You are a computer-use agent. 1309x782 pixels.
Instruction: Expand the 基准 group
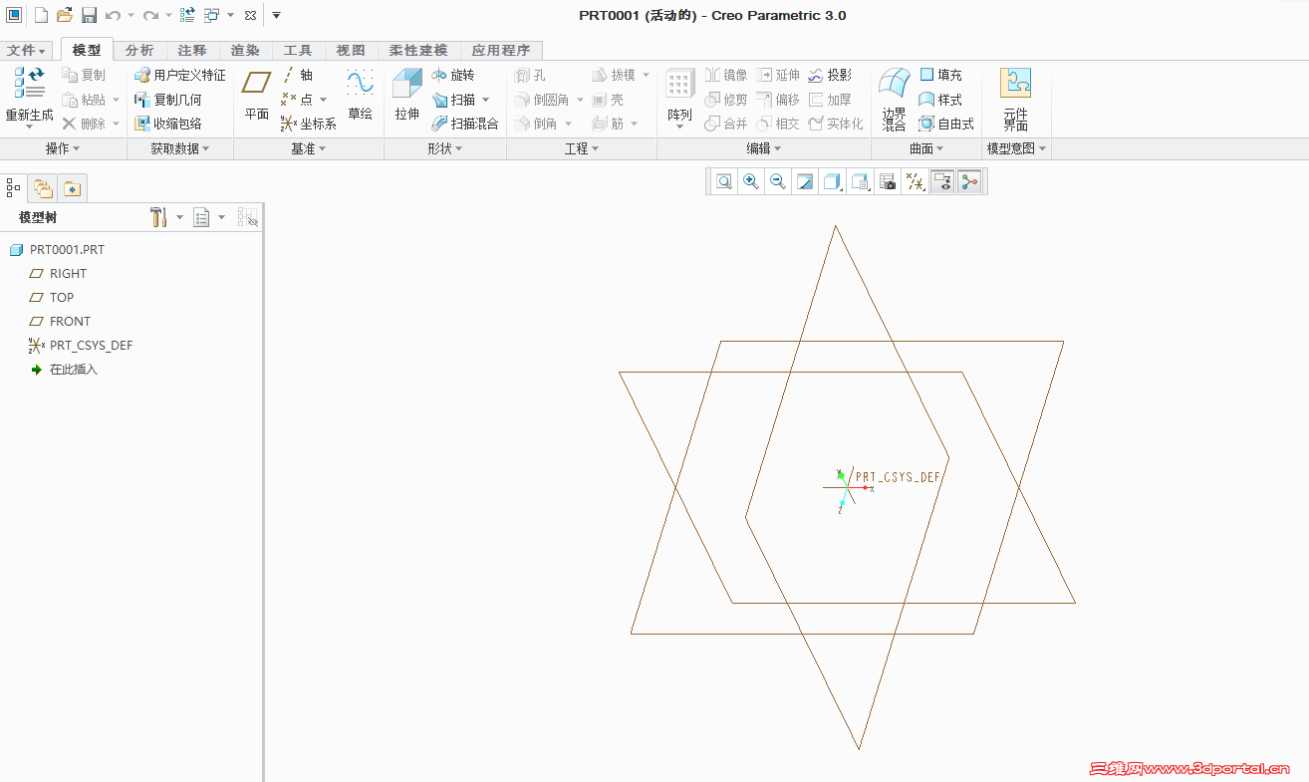coord(309,148)
